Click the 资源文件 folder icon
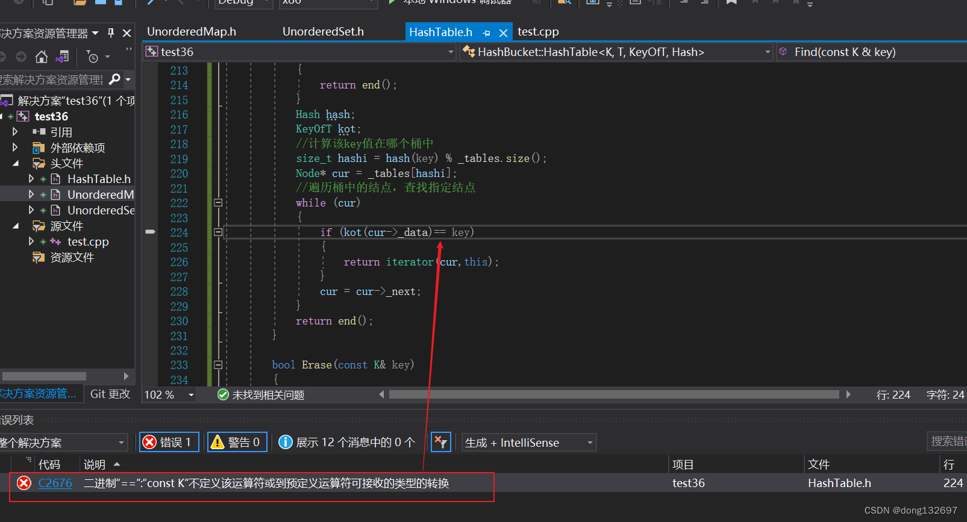The width and height of the screenshot is (967, 522). pos(39,257)
